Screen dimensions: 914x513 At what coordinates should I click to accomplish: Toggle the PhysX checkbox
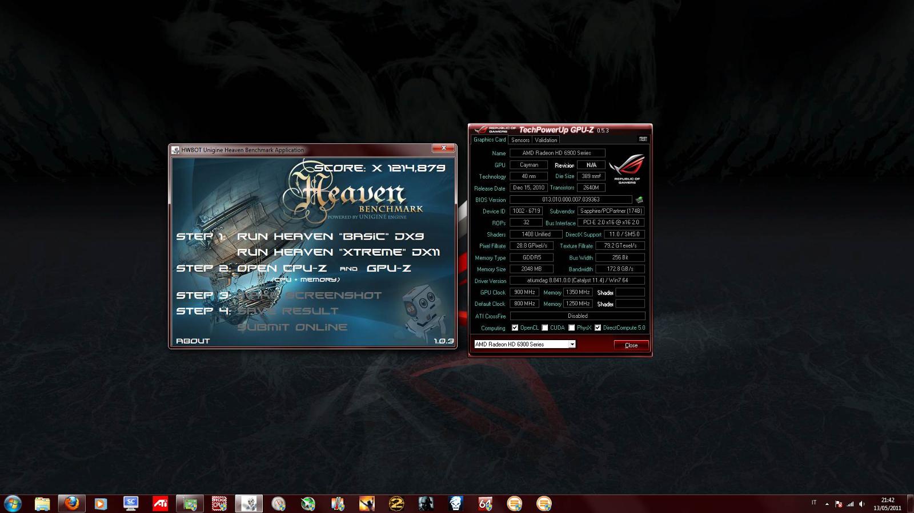pos(571,328)
